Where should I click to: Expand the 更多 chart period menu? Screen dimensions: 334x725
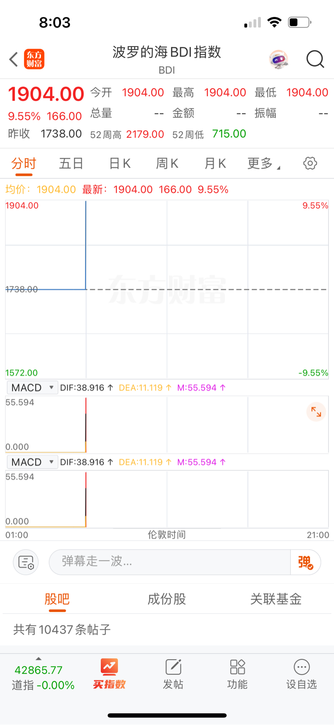(263, 163)
